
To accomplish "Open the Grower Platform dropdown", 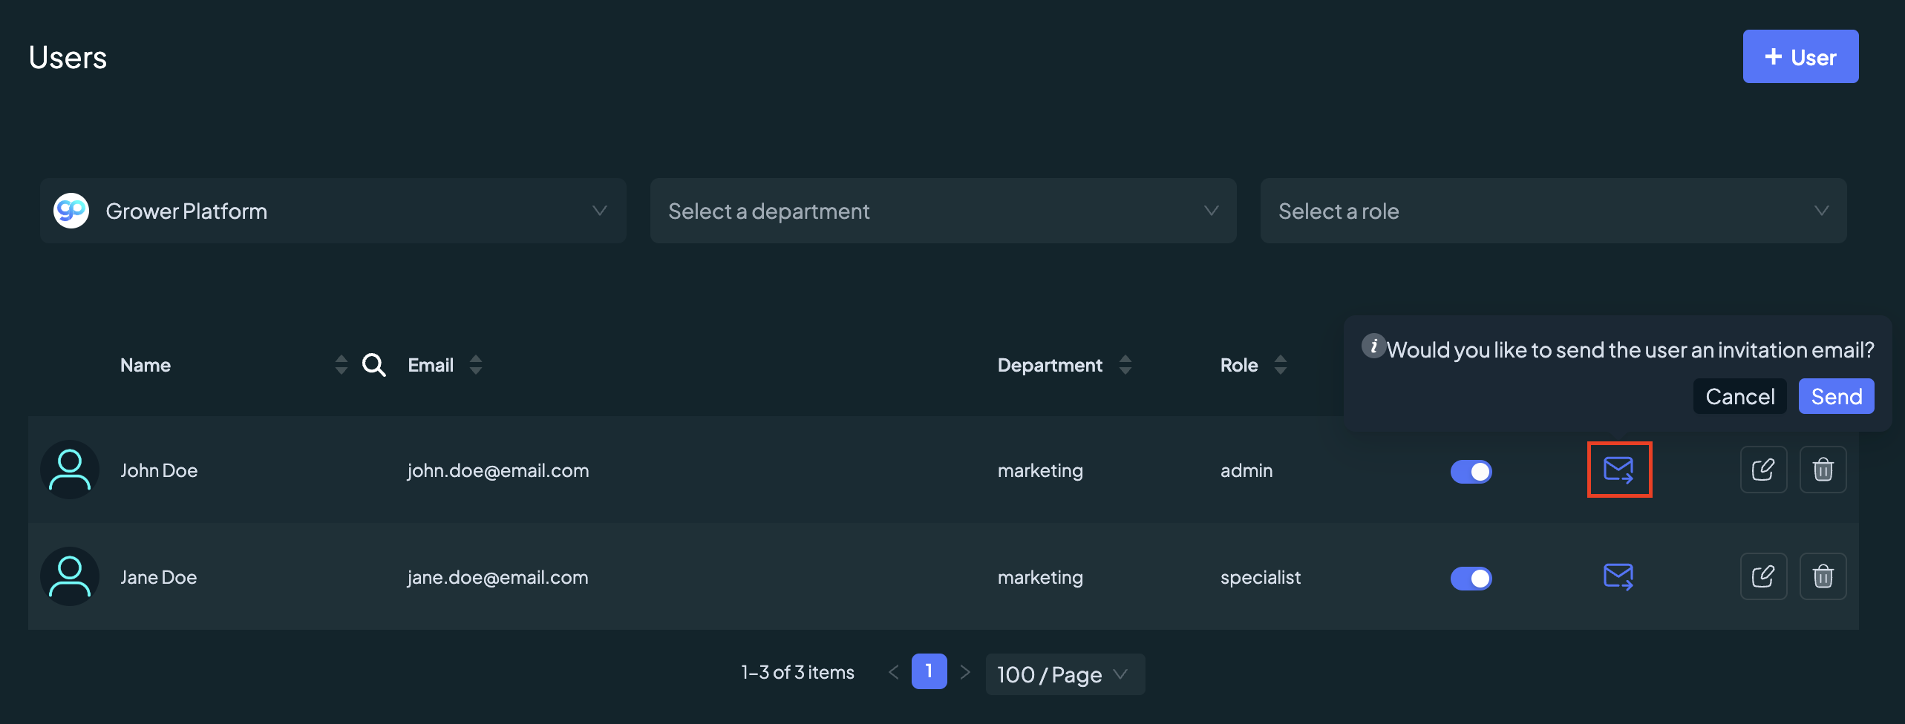I will pos(333,211).
